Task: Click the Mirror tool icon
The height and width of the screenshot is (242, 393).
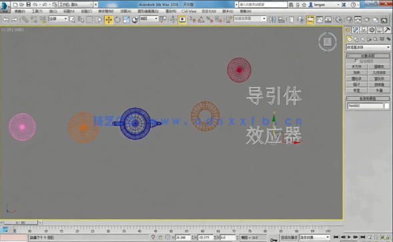Action: [x=272, y=20]
